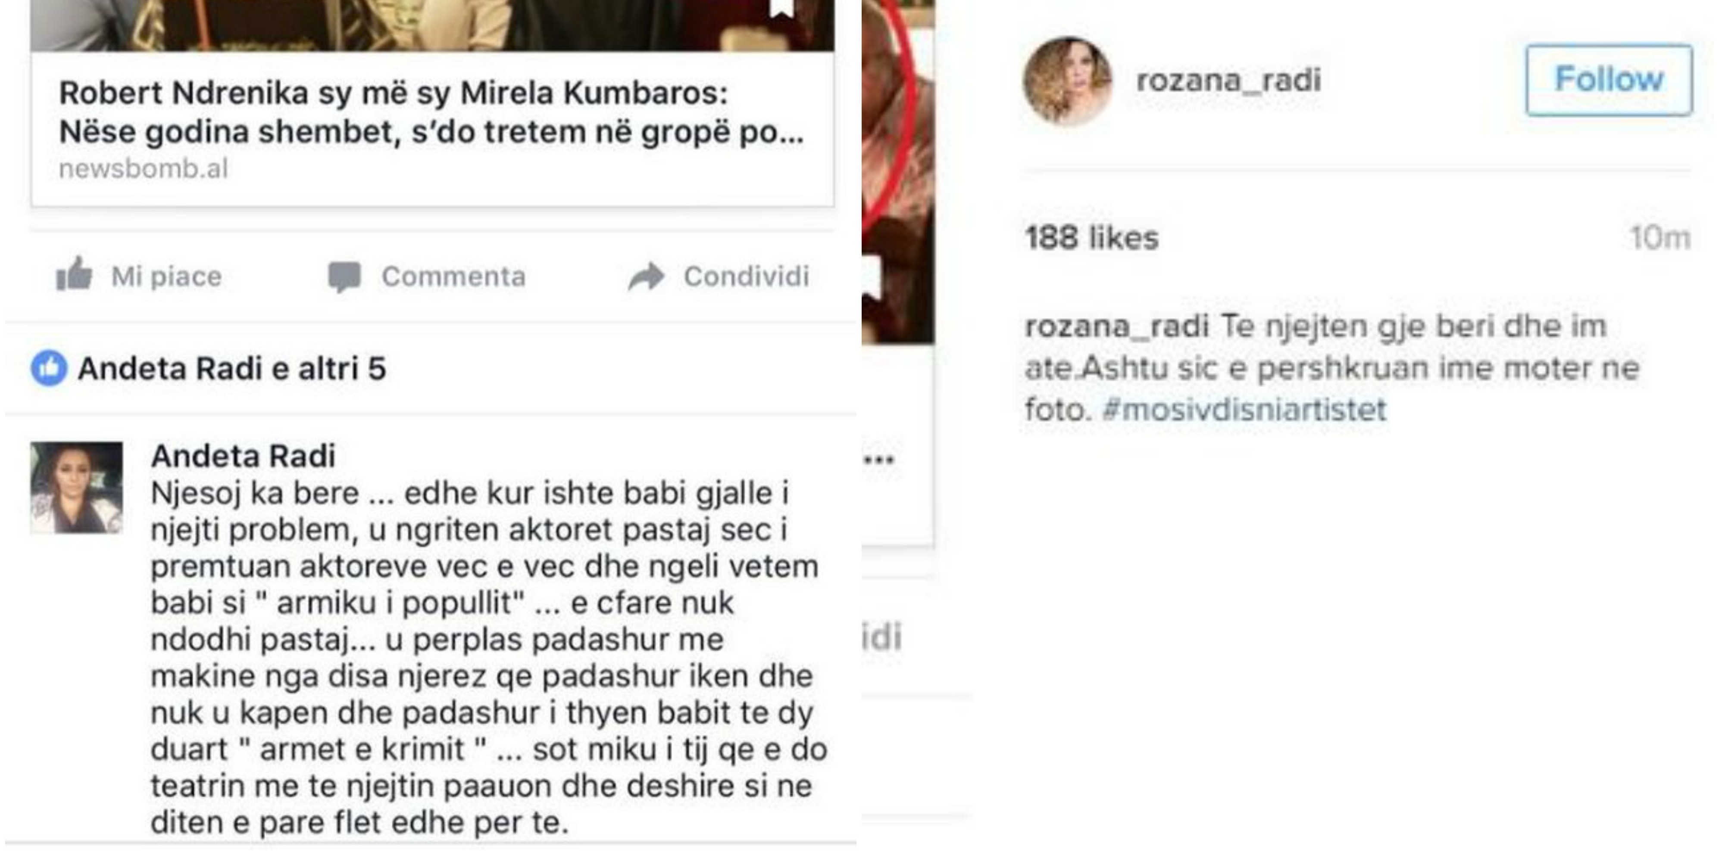
Task: Click the Follow button
Action: (1609, 80)
